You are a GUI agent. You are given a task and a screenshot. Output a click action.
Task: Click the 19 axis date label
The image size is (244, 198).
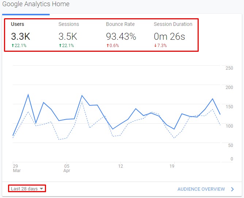click(172, 166)
